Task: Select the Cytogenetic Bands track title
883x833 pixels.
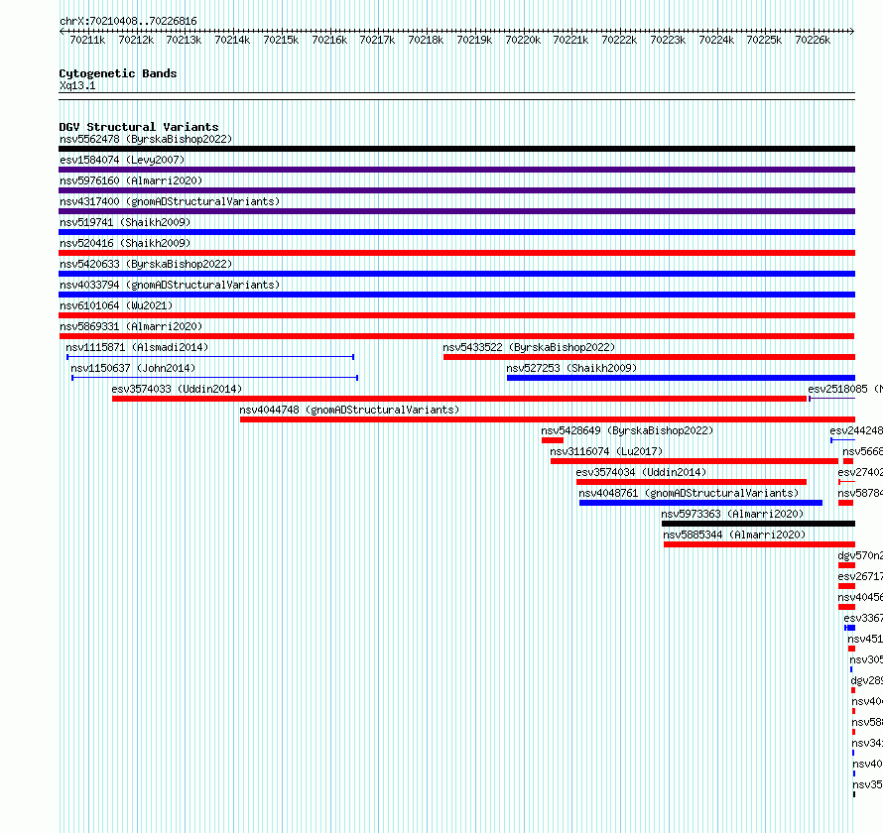Action: 118,73
